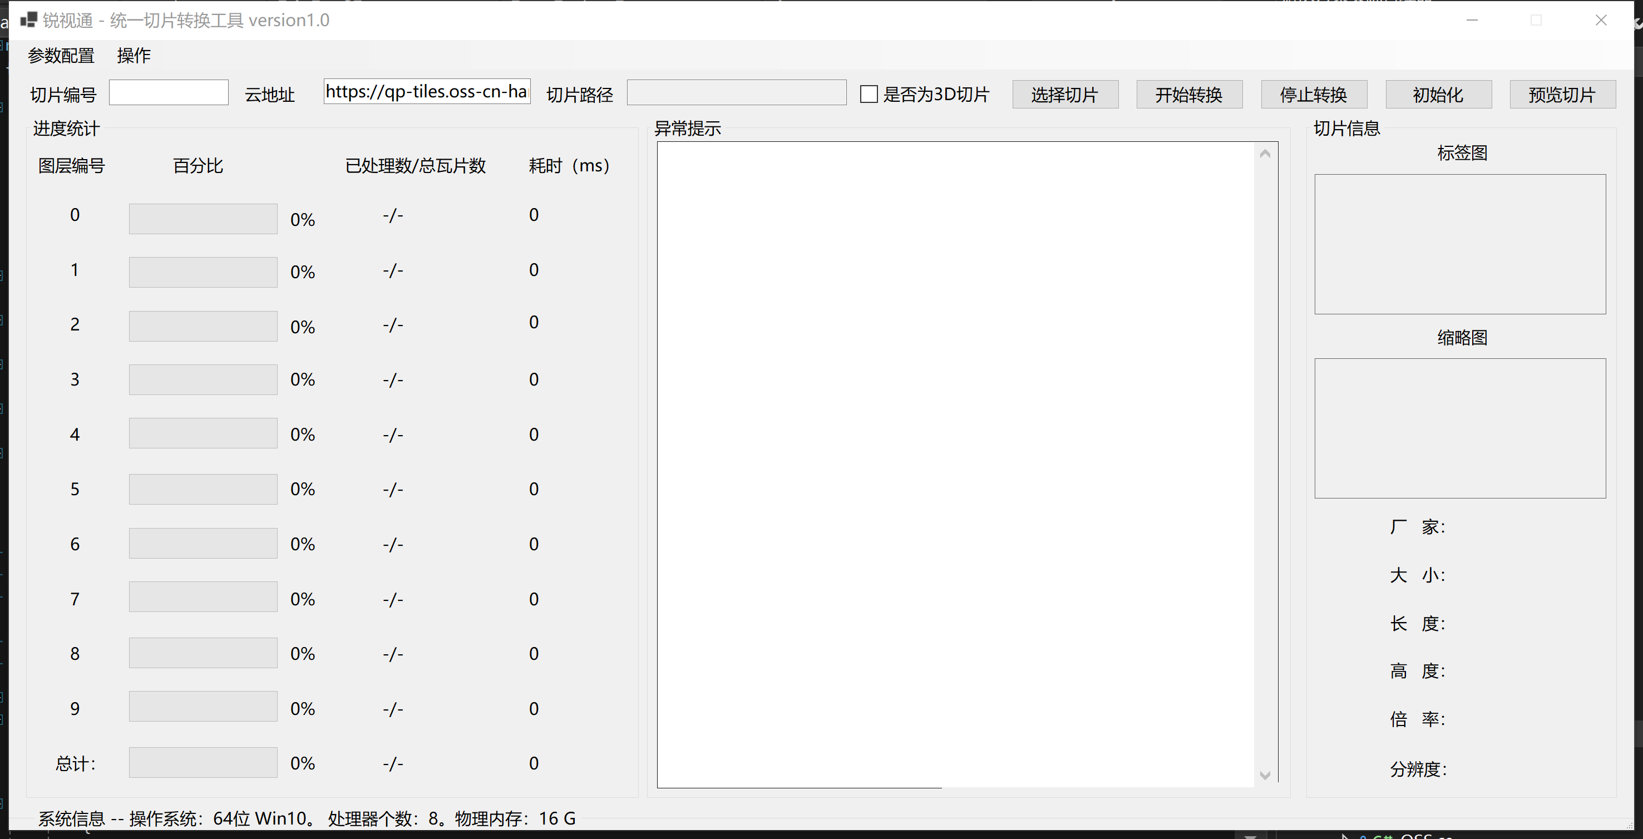
Task: Click the 预览切片 button
Action: (1563, 95)
